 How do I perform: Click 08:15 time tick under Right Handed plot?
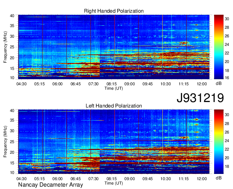pos(112,84)
